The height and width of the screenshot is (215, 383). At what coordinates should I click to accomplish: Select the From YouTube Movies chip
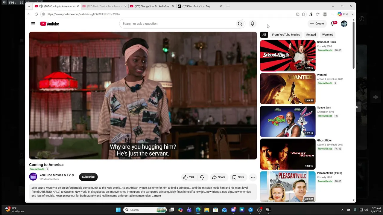pos(286,35)
